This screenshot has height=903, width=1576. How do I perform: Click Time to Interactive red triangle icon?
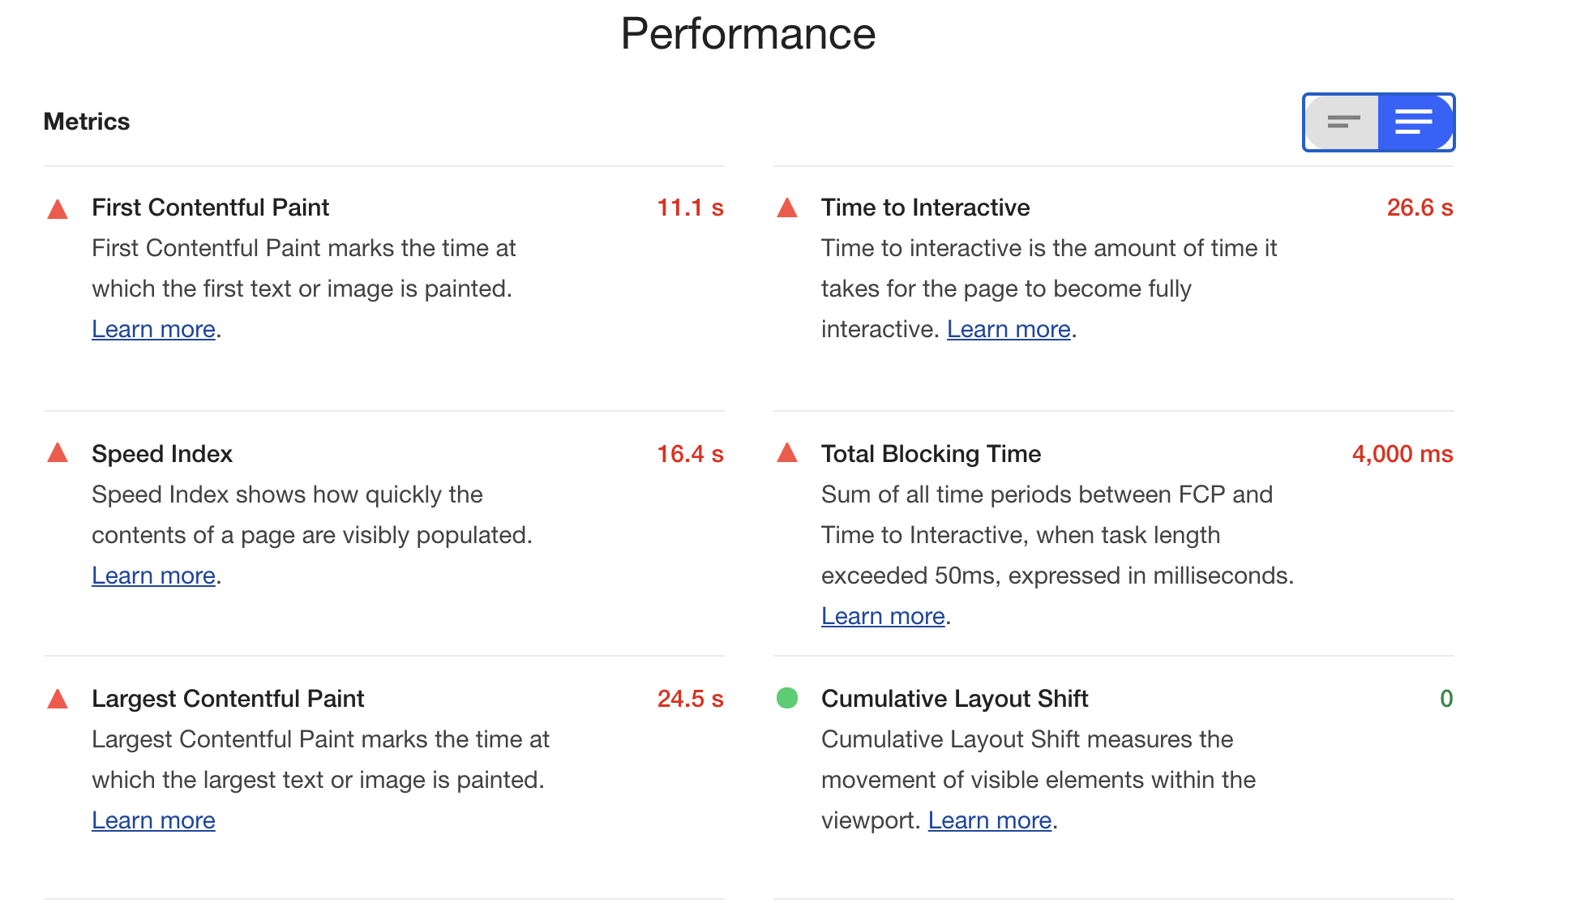pyautogui.click(x=787, y=208)
